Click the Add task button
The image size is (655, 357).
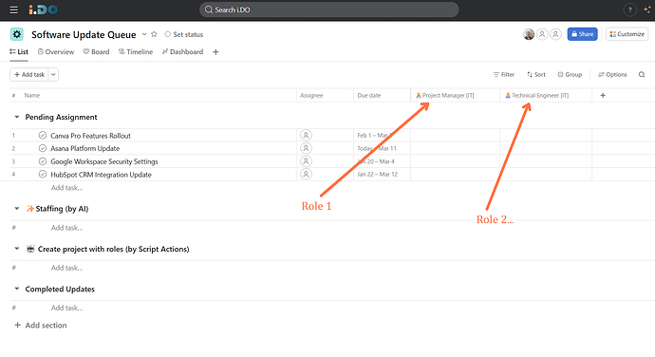29,74
